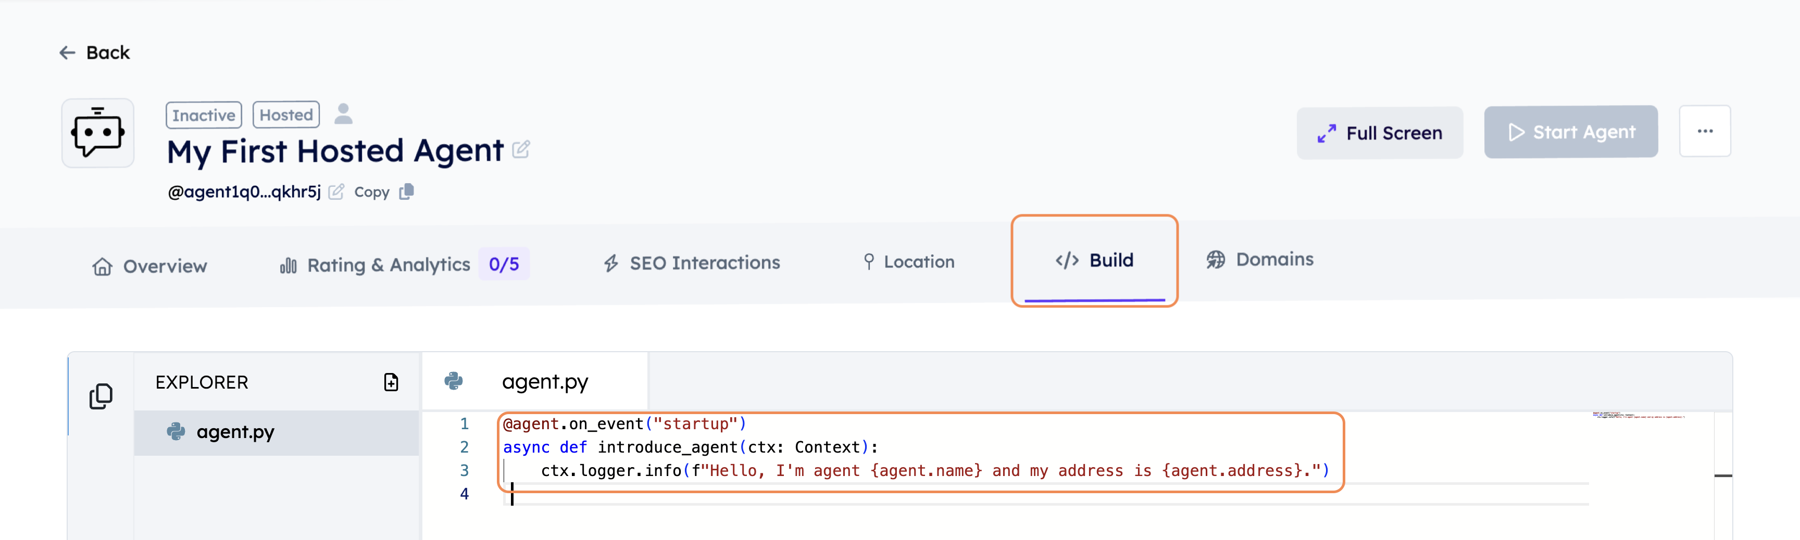Copy the agent address with copy icon
The width and height of the screenshot is (1800, 540).
tap(406, 192)
